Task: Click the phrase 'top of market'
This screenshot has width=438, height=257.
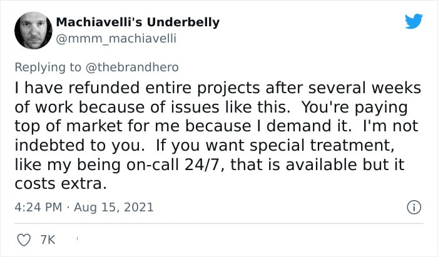Action: 69,126
